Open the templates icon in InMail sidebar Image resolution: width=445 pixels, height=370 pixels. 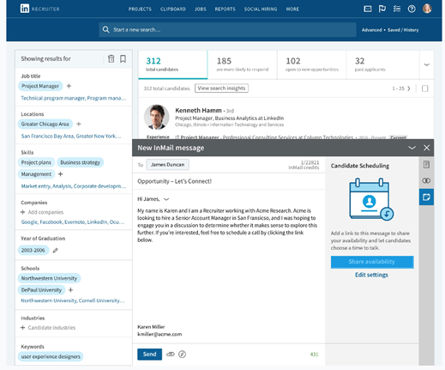426,165
